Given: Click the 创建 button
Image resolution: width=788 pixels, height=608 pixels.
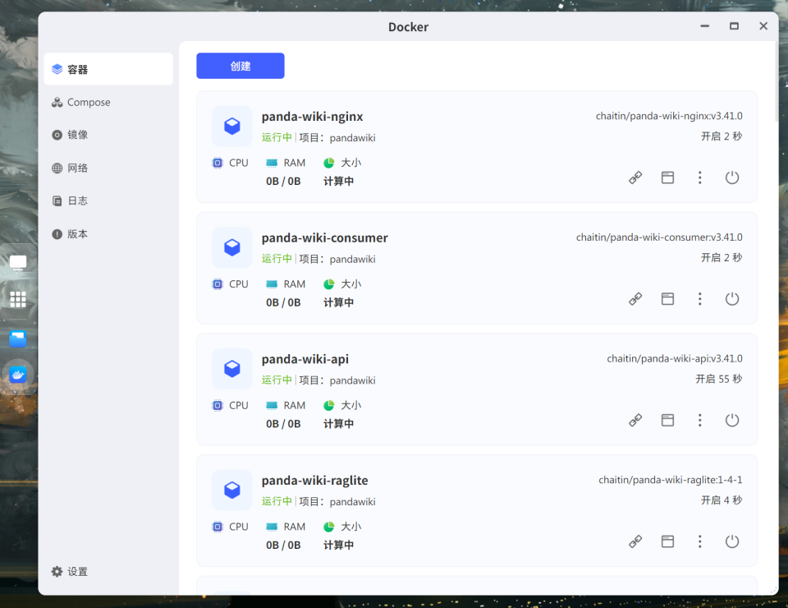Looking at the screenshot, I should (x=241, y=66).
